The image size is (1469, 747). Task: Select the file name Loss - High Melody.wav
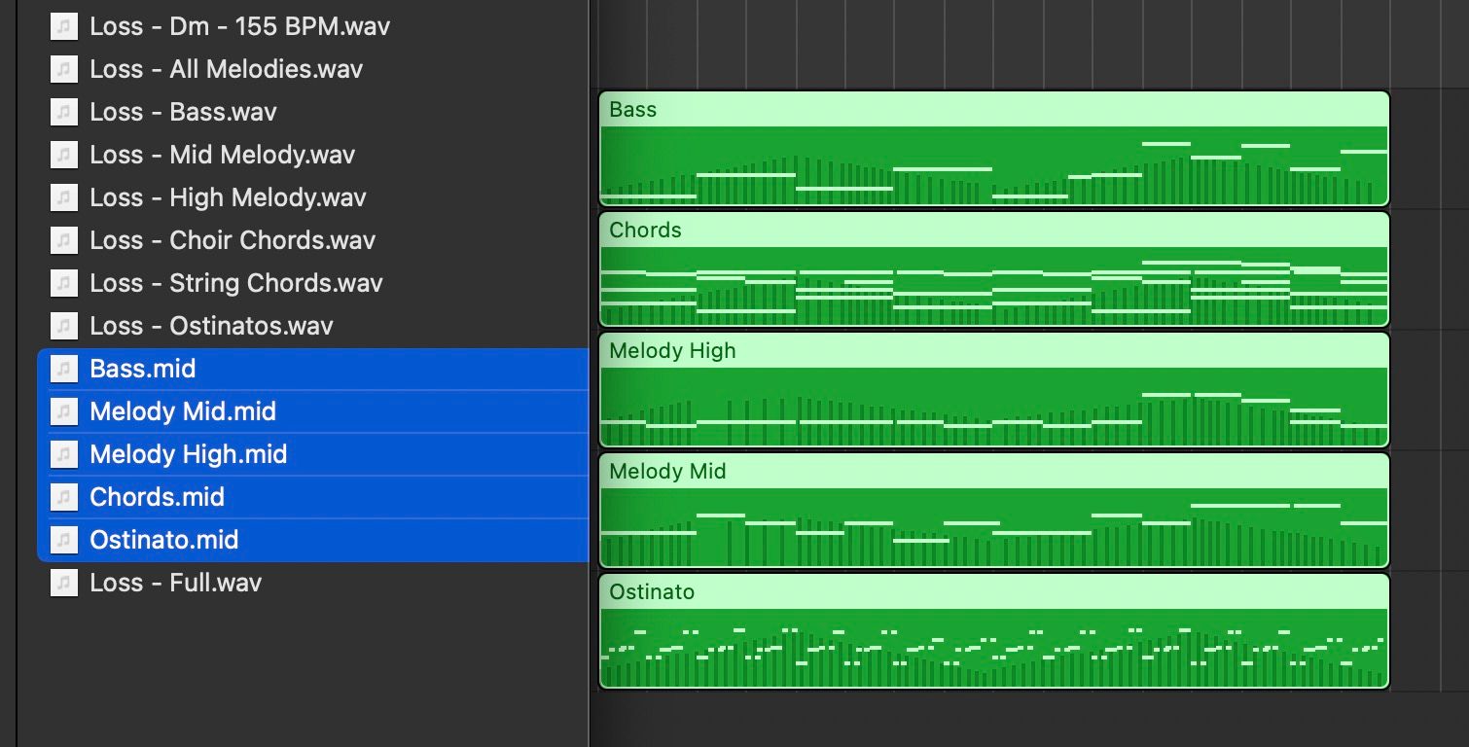pos(228,197)
